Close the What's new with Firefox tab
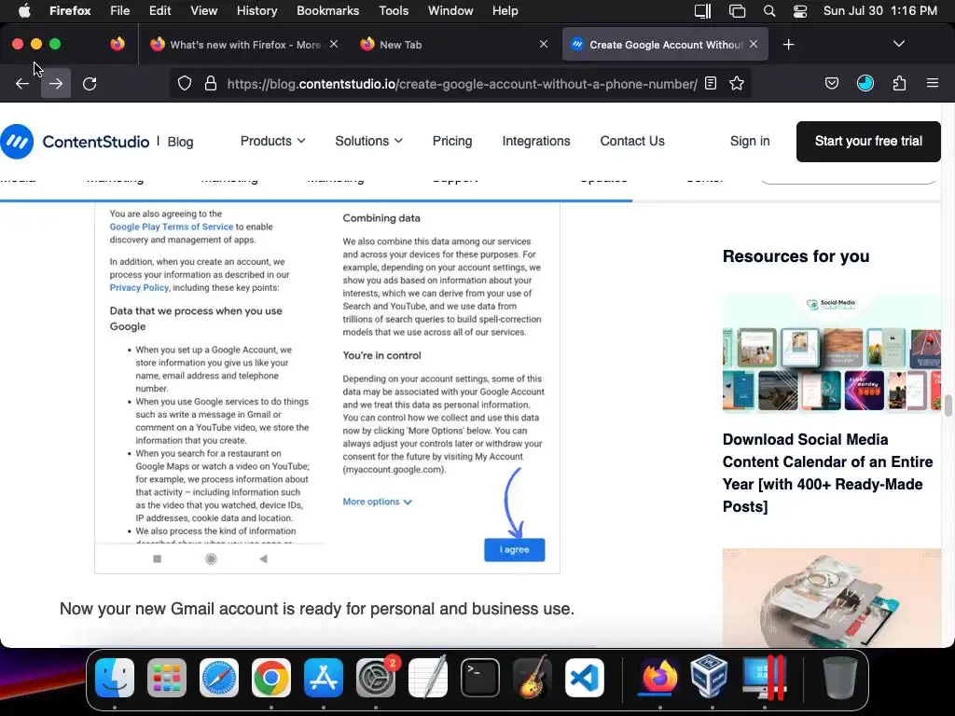This screenshot has height=716, width=955. click(334, 44)
